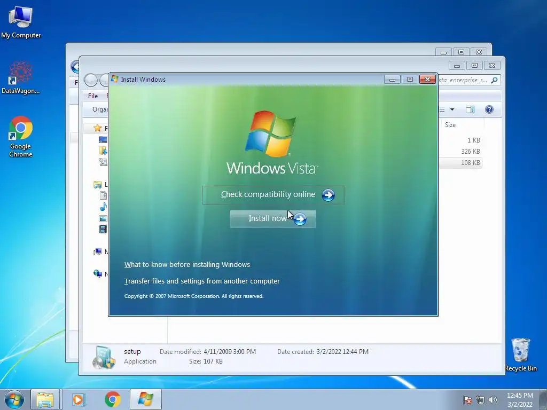This screenshot has width=547, height=410.
Task: Maximize the front Explorer window
Action: 474,65
